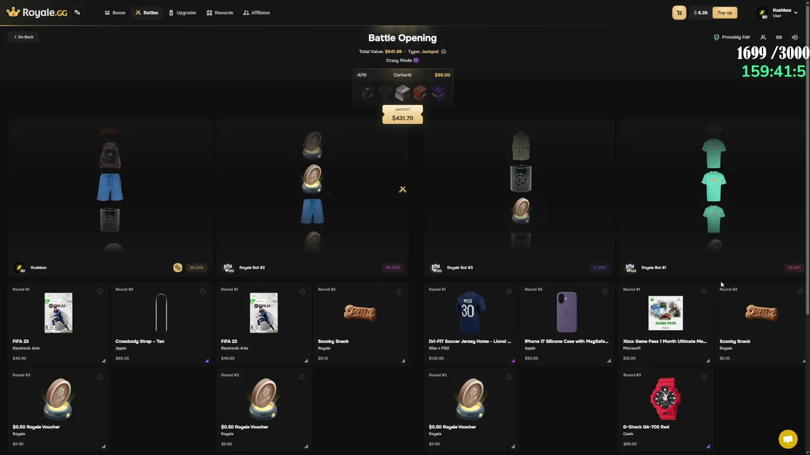Open the Boxes page
This screenshot has width=810, height=455.
pyautogui.click(x=115, y=13)
